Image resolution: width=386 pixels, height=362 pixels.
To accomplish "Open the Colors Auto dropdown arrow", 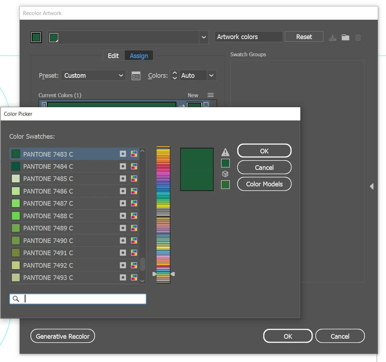I will click(211, 75).
